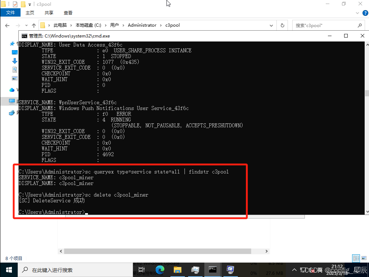This screenshot has width=369, height=277.
Task: Open recent locations dropdown arrow
Action: pyautogui.click(x=26, y=26)
